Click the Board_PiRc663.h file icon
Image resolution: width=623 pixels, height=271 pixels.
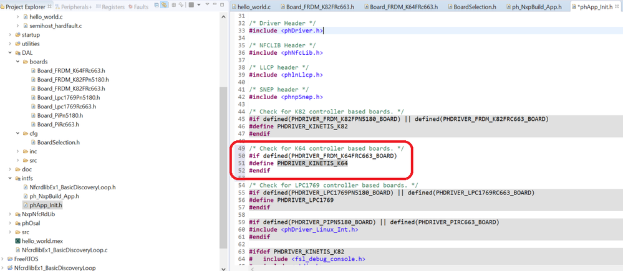[34, 124]
